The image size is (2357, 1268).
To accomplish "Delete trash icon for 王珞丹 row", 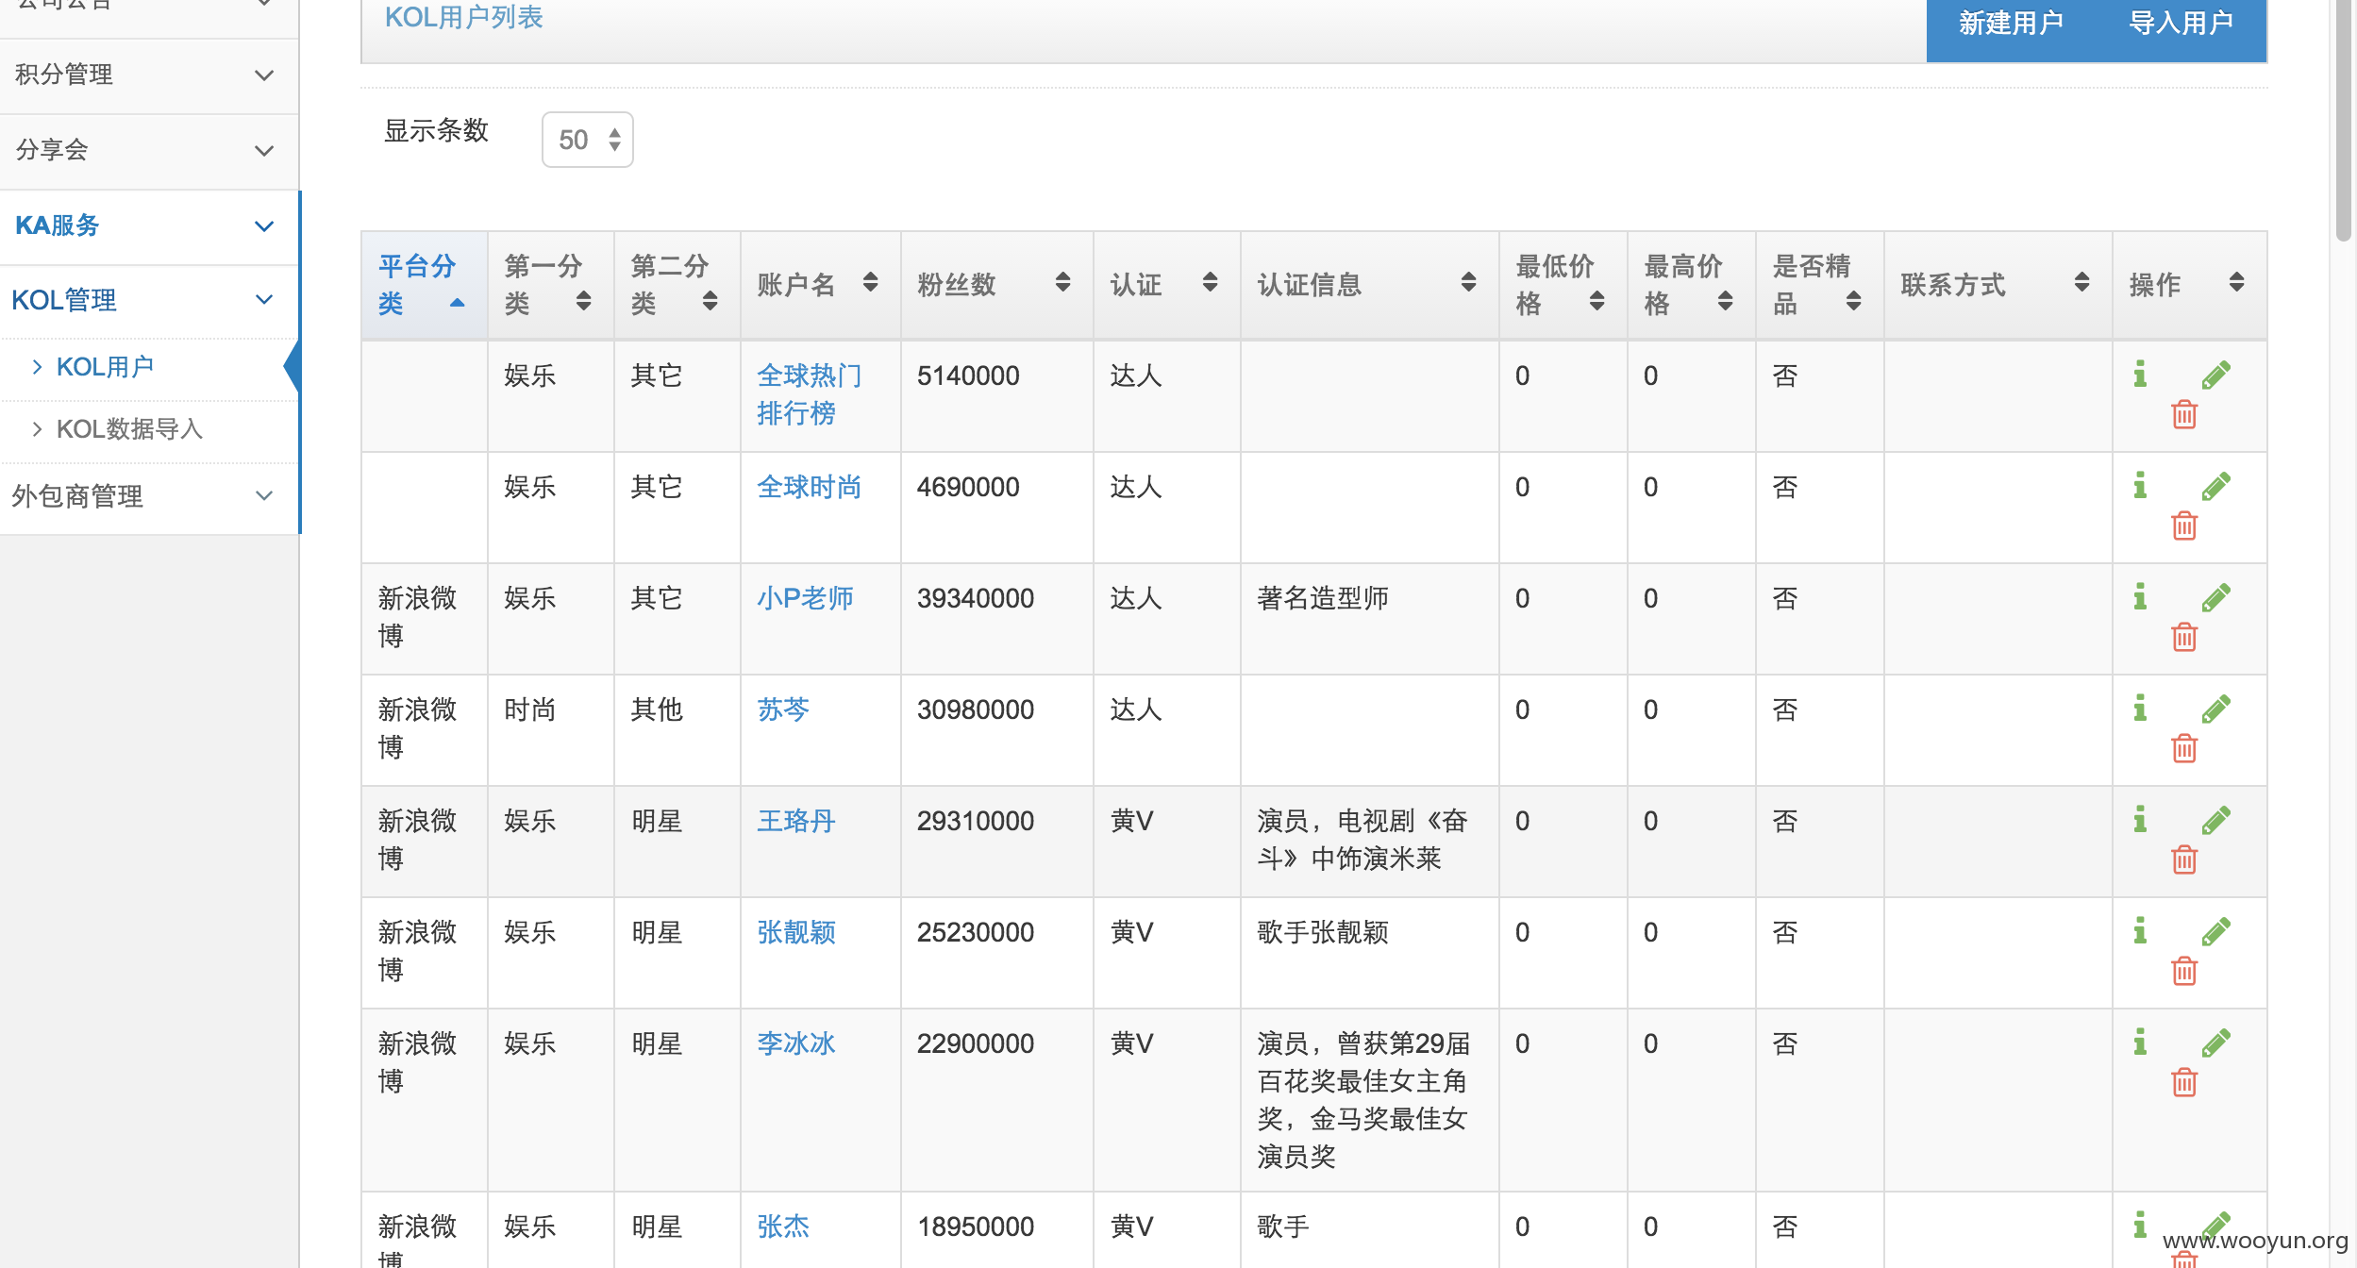I will pyautogui.click(x=2184, y=859).
